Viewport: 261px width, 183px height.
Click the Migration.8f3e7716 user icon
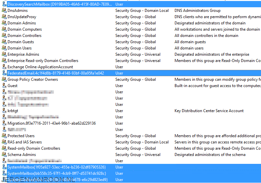(4, 123)
